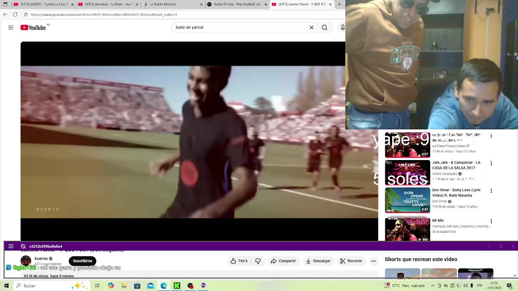518x291 pixels.
Task: Launch Microsoft Edge from the taskbar
Action: coord(163,286)
